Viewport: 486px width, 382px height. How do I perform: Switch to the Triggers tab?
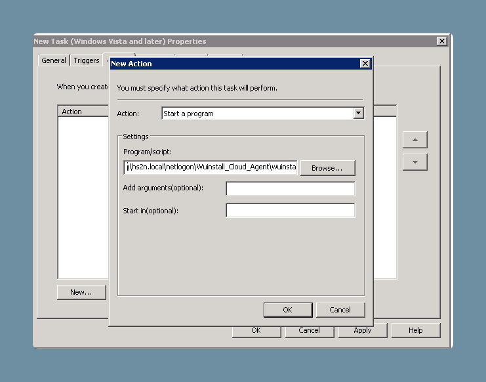pyautogui.click(x=87, y=60)
